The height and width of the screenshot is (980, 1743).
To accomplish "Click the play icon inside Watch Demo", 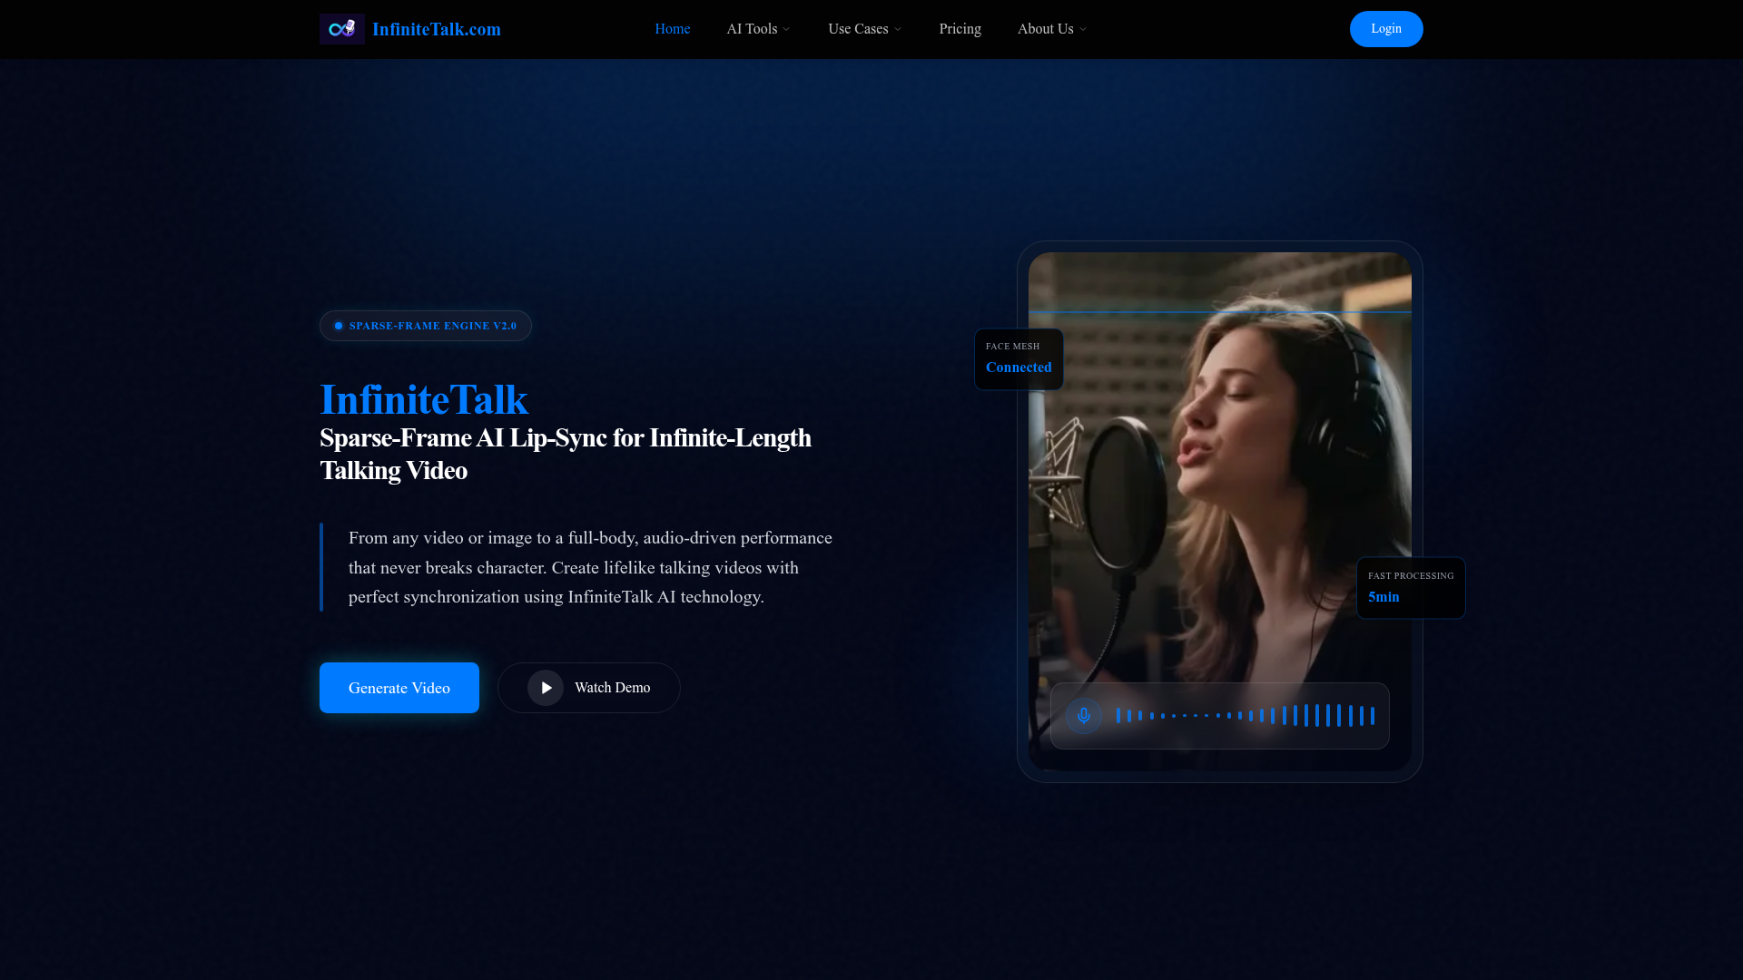I will click(545, 687).
